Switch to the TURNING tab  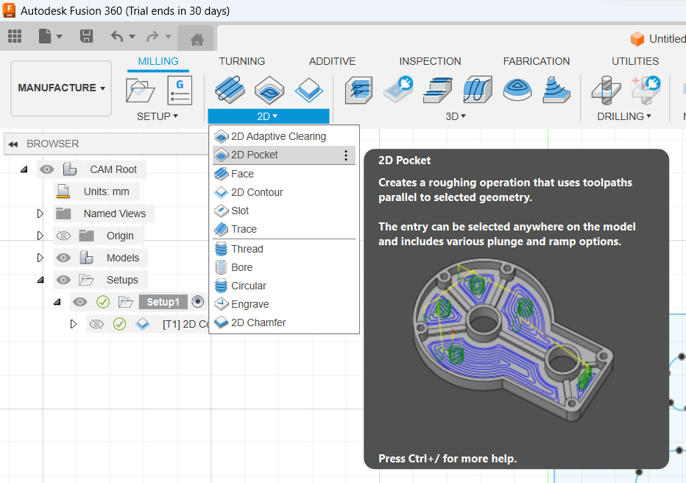[242, 61]
